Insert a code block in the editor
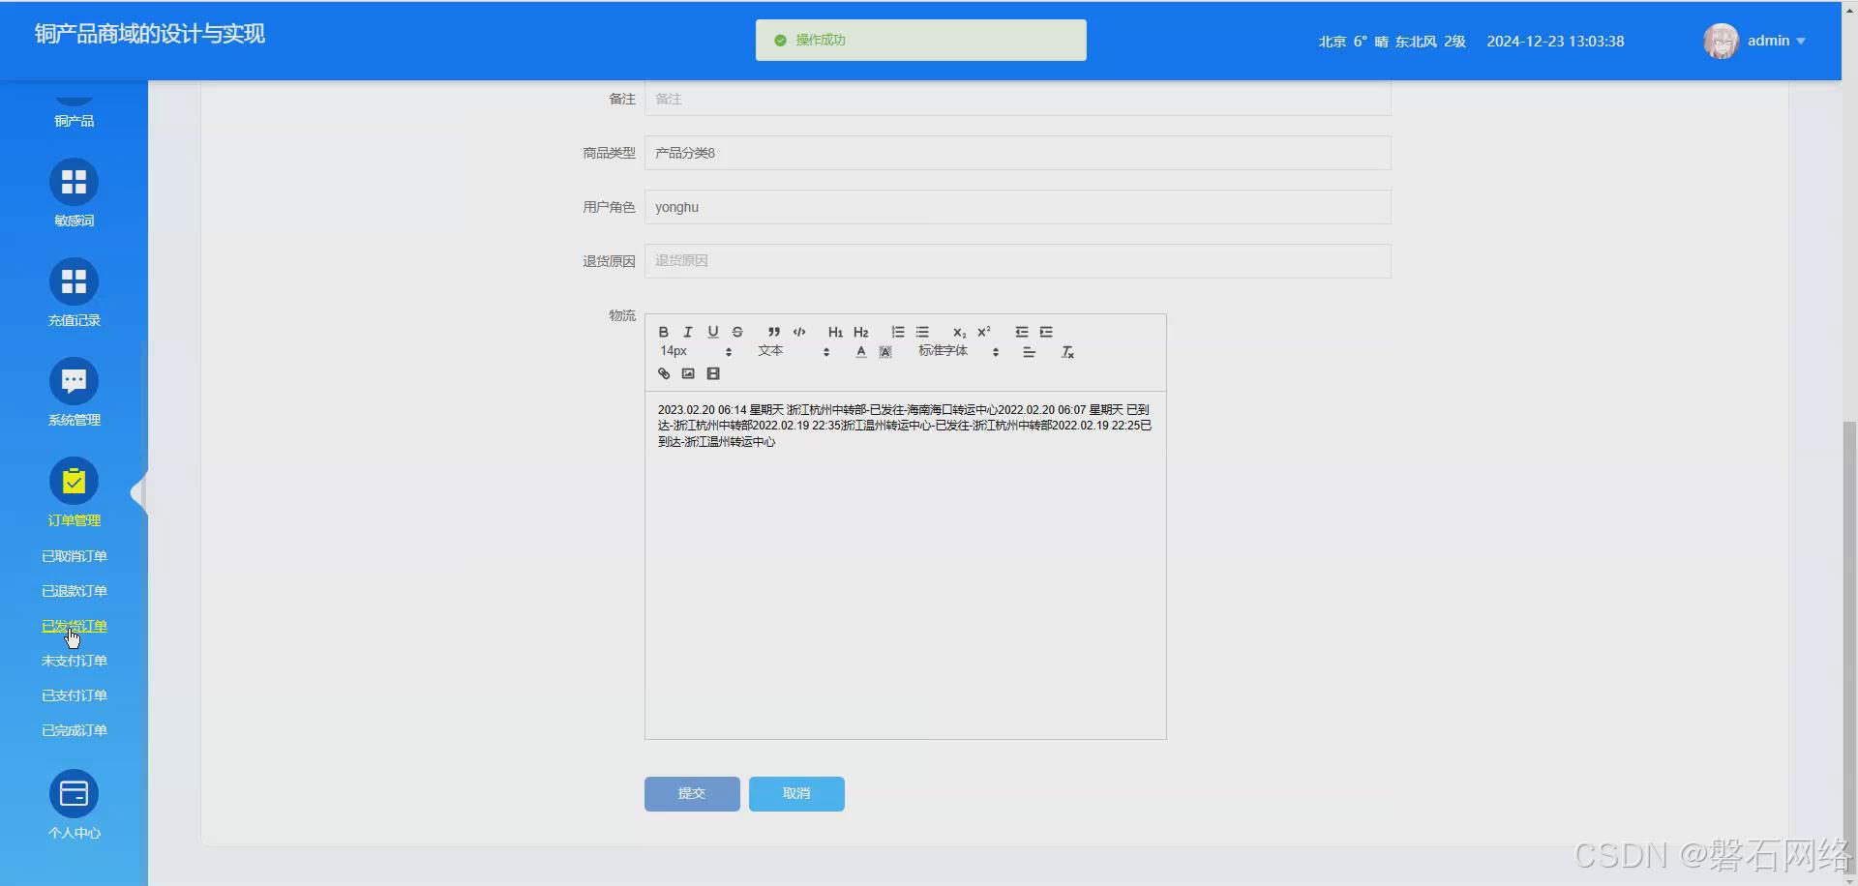The width and height of the screenshot is (1858, 886). [x=799, y=332]
